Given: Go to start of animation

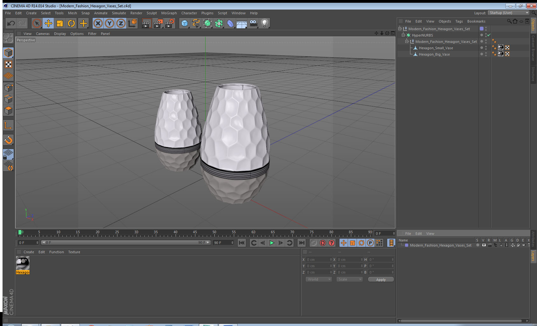Looking at the screenshot, I should tap(242, 243).
